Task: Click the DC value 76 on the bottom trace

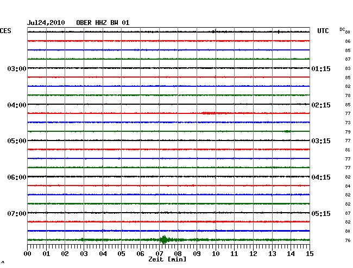Action: [348, 240]
